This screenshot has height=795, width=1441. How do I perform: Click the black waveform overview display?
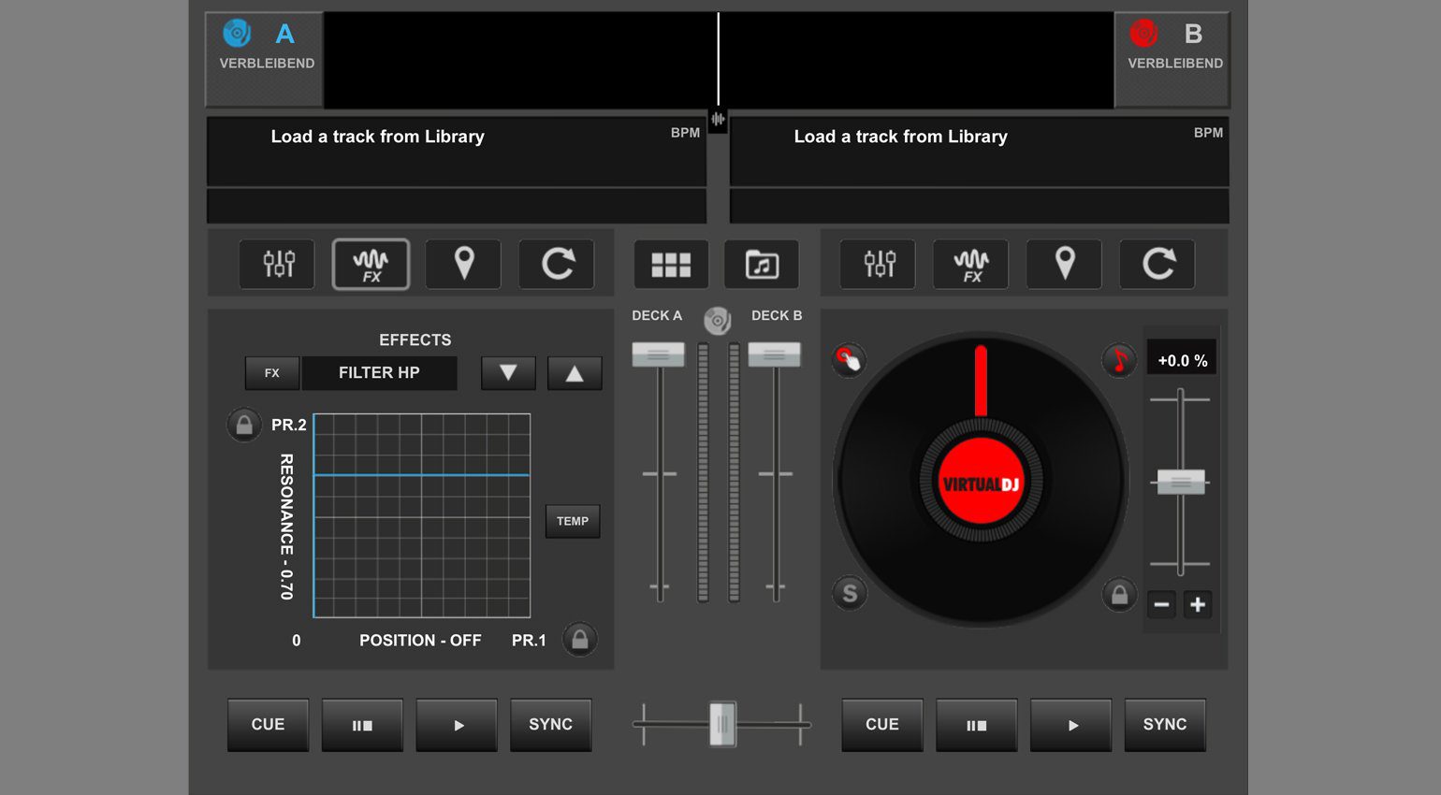tap(719, 60)
